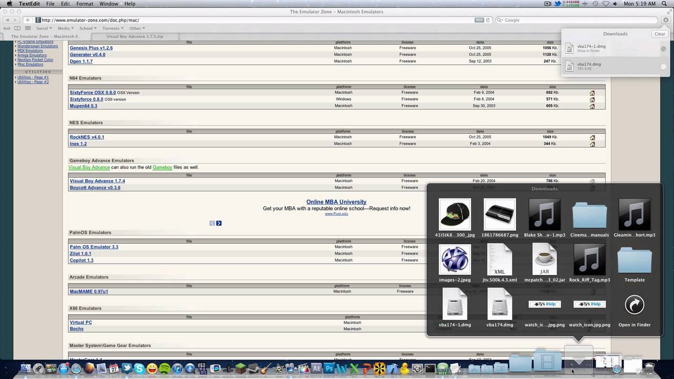Open the Window menu
This screenshot has height=379, width=674.
pyautogui.click(x=108, y=4)
